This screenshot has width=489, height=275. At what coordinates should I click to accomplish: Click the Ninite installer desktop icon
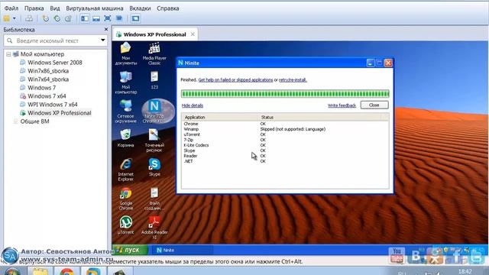[154, 112]
